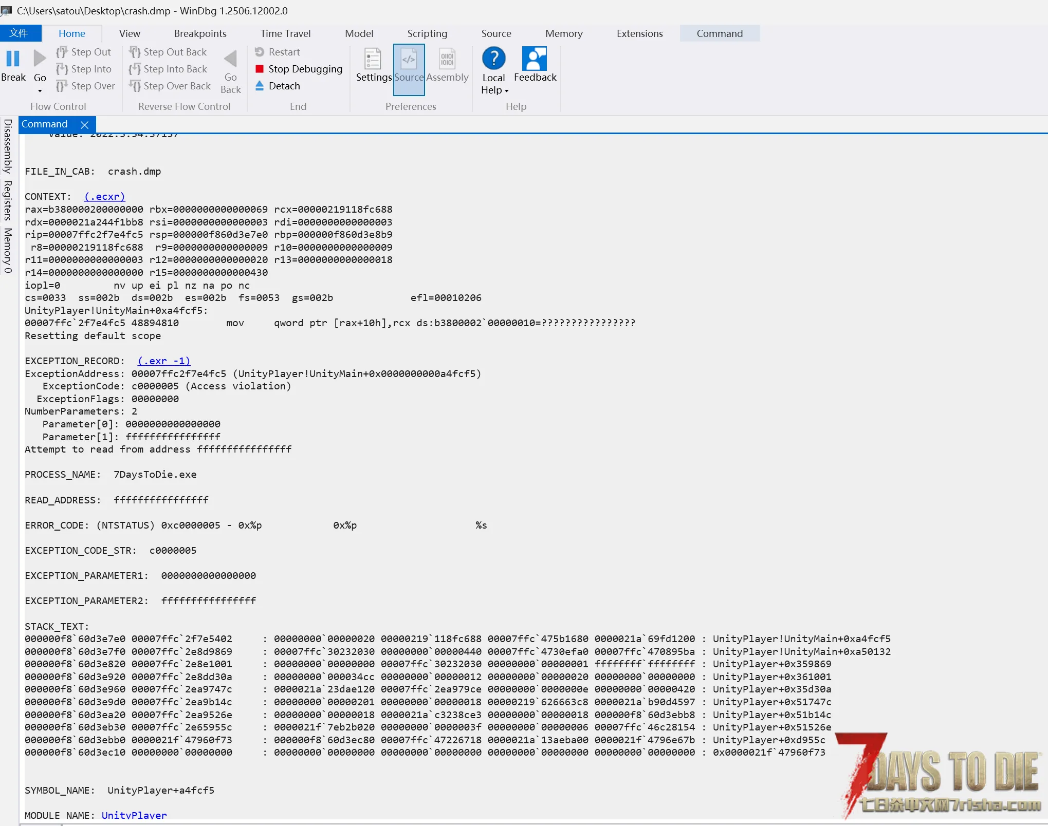Click the WinDbg title bar app icon
Screen dimensions: 1048x826
point(6,11)
